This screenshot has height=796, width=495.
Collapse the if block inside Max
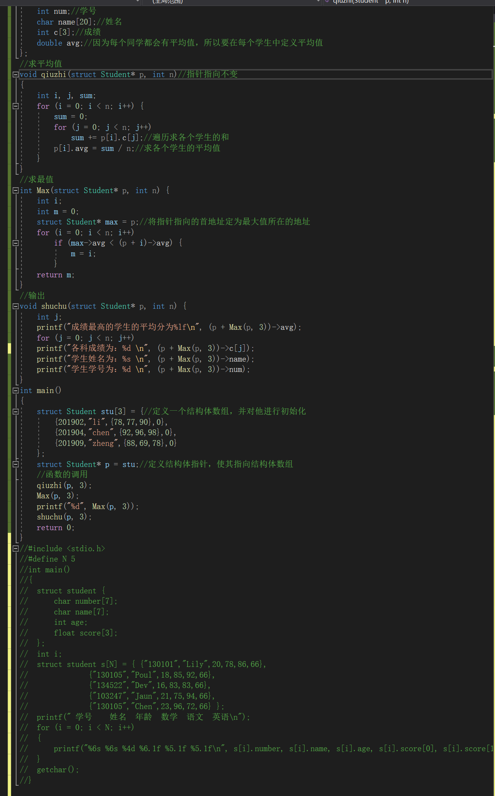(x=15, y=243)
